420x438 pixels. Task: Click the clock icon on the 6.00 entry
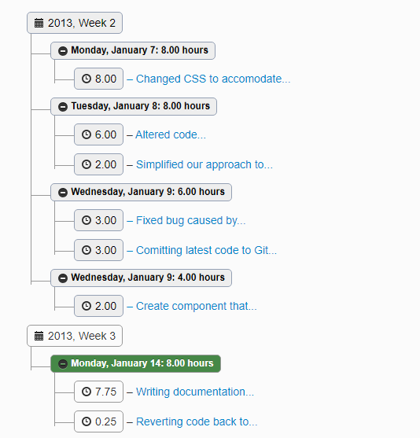(87, 134)
